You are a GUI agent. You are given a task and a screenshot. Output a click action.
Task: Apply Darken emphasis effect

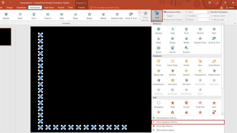172,72
